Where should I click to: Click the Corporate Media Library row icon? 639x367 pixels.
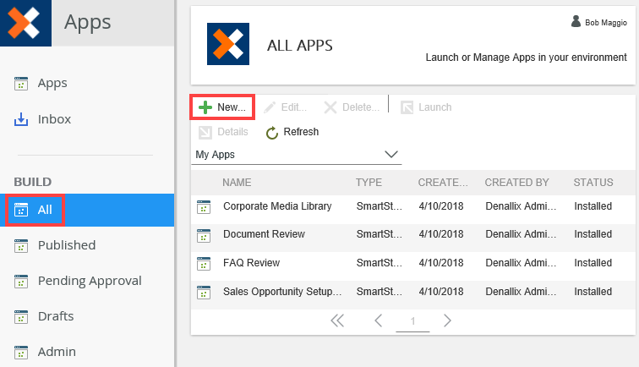(203, 206)
